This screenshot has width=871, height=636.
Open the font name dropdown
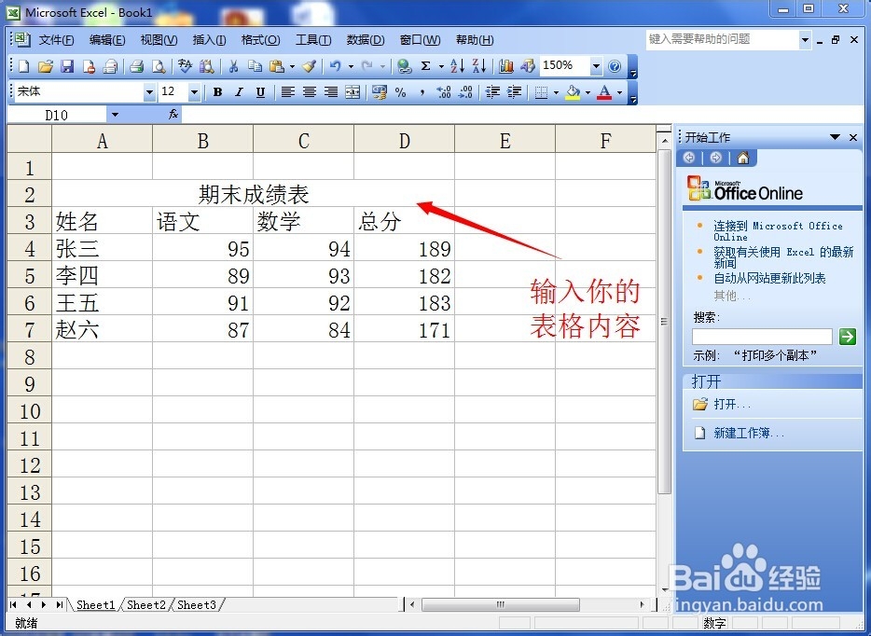pos(149,92)
